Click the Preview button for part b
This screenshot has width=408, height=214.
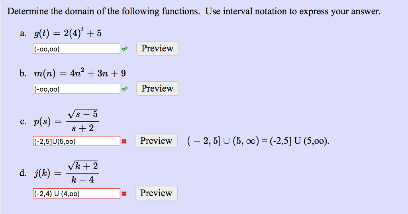click(x=157, y=88)
